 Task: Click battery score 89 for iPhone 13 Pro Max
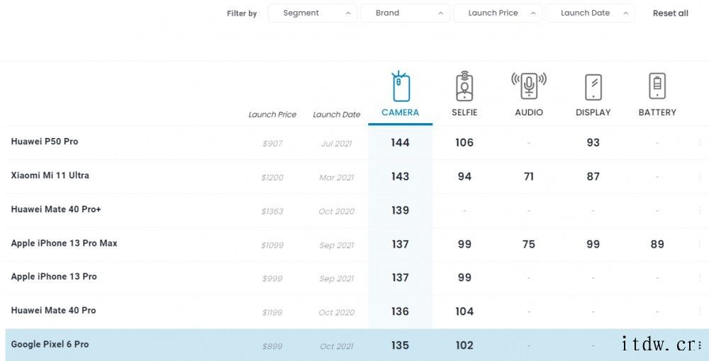[x=657, y=244]
